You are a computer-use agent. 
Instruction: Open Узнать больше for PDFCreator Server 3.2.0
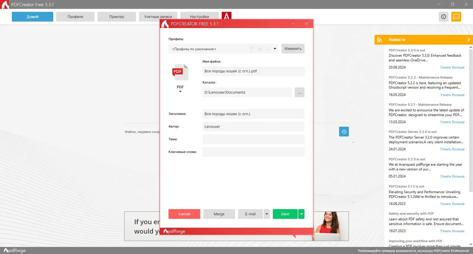pyautogui.click(x=452, y=149)
